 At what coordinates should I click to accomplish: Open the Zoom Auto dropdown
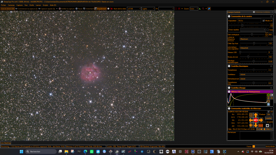[x=194, y=9]
